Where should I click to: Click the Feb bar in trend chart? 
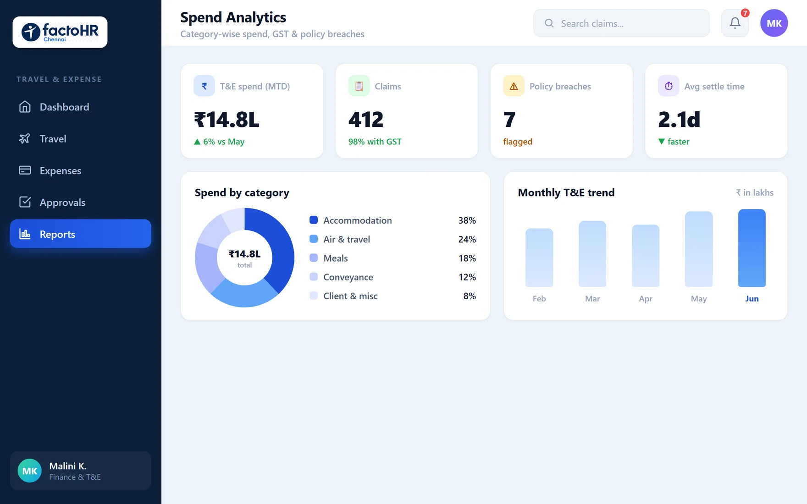pyautogui.click(x=539, y=257)
